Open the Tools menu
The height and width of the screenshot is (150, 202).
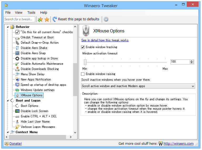pyautogui.click(x=31, y=13)
